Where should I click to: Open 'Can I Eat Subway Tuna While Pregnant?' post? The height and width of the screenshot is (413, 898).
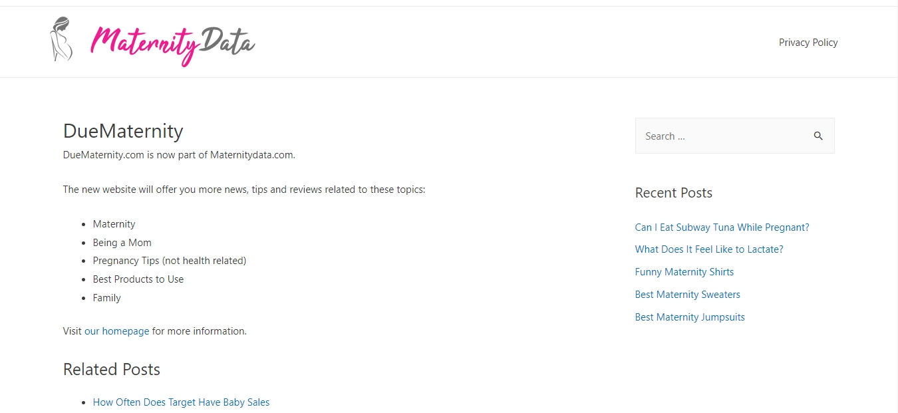point(722,227)
